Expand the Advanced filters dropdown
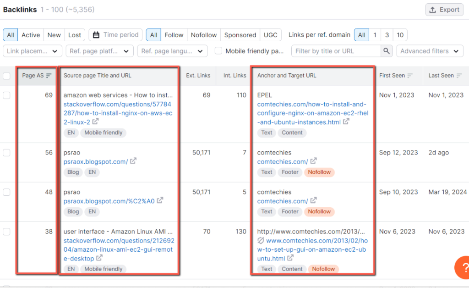Viewport: 469px width, 288px height. point(429,51)
